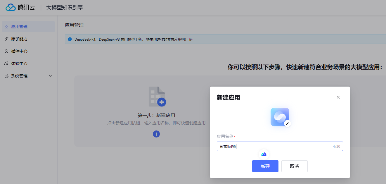This screenshot has height=184, width=386.
Task: Open the 应用管理 menu item
Action: pyautogui.click(x=19, y=27)
